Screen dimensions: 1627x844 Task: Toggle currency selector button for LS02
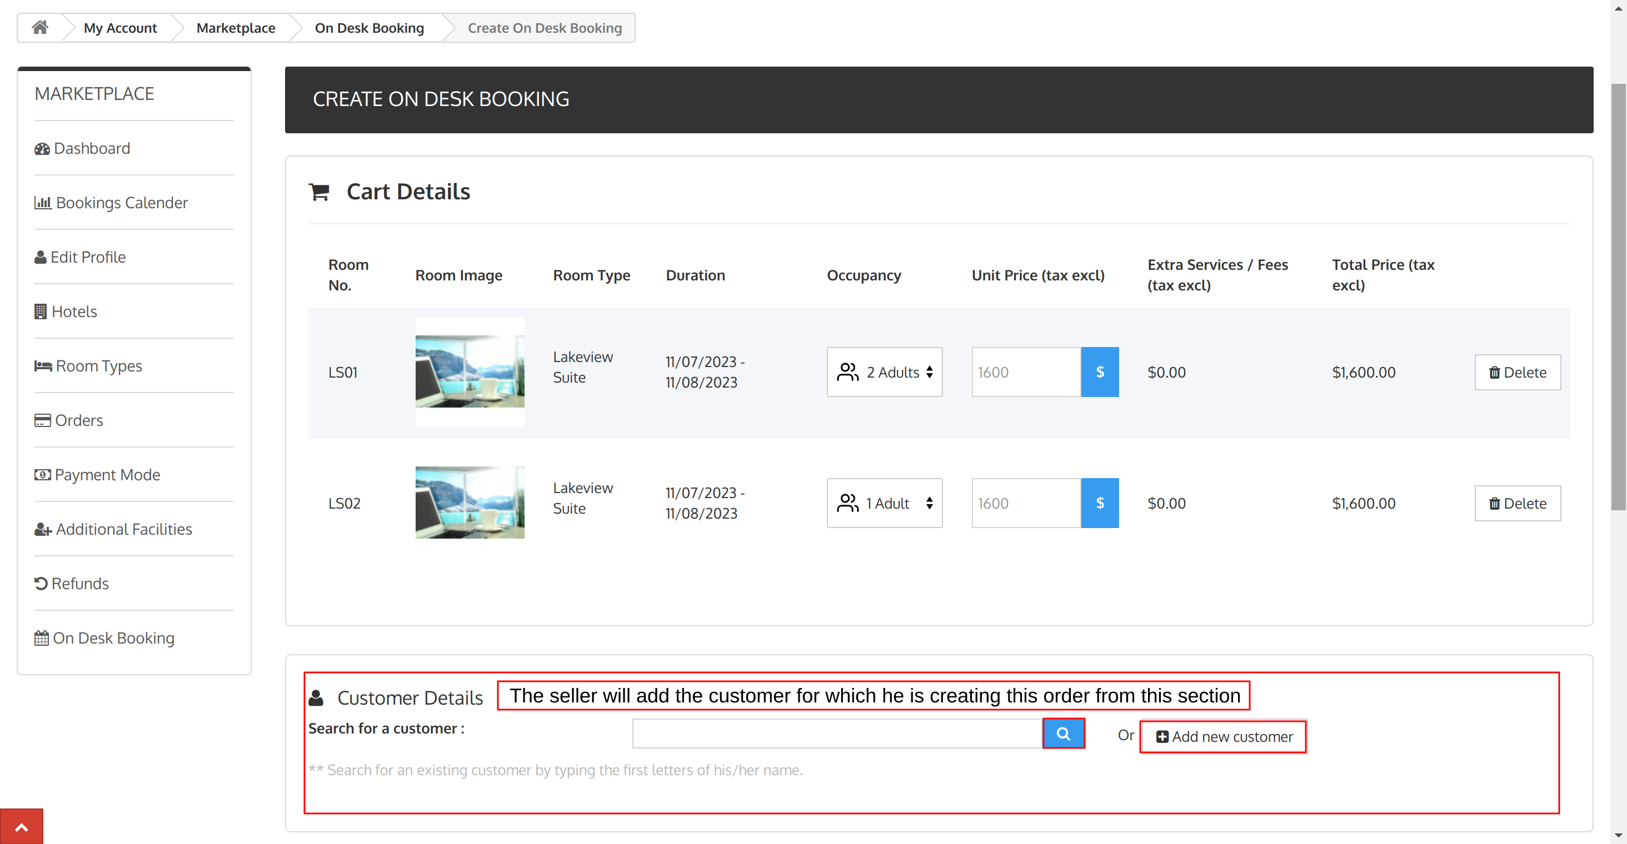[1099, 502]
